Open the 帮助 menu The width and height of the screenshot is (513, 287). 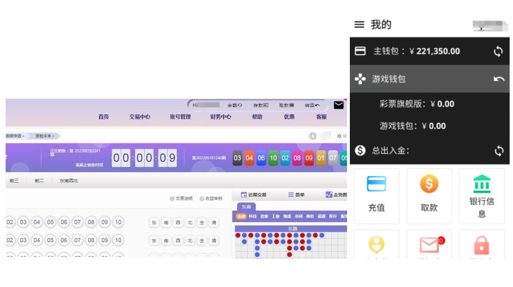click(x=257, y=117)
